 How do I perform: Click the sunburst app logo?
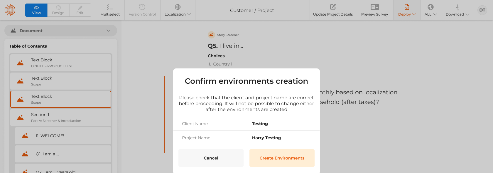pyautogui.click(x=10, y=10)
